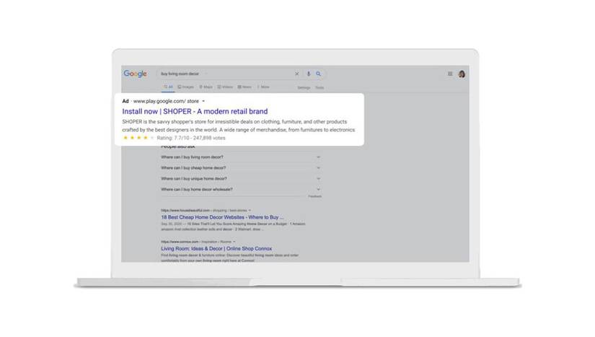Click the 'Rating: 7.7/10 - 247,898 votes' text
Screen dimensions: 595x337
(x=191, y=138)
